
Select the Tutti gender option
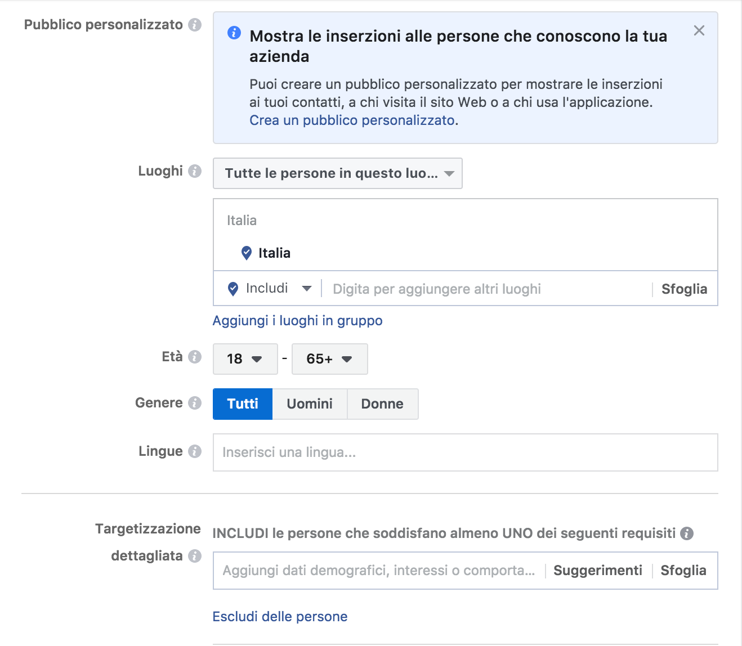point(242,403)
